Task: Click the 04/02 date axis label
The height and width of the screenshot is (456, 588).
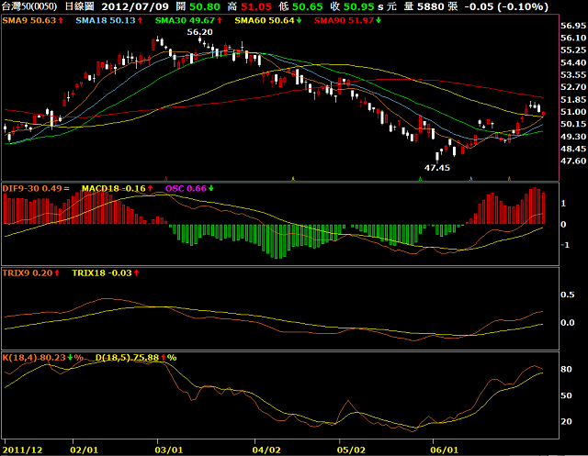Action: 266,450
